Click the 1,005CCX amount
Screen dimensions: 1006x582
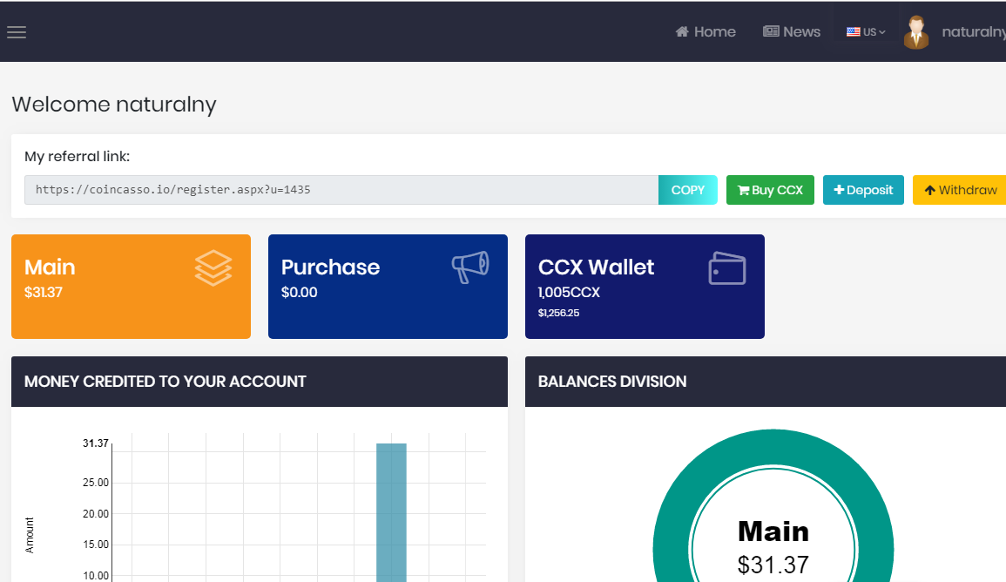pos(569,293)
